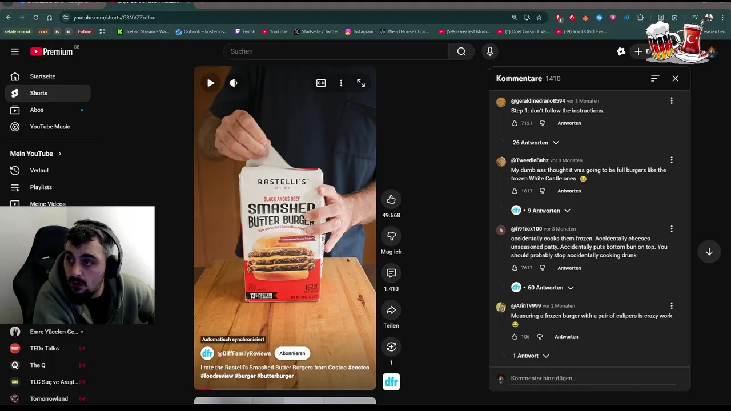Open the Tomorrowland subscription
The image size is (731, 411).
point(48,398)
